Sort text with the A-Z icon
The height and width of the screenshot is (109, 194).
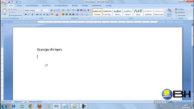coord(85,10)
